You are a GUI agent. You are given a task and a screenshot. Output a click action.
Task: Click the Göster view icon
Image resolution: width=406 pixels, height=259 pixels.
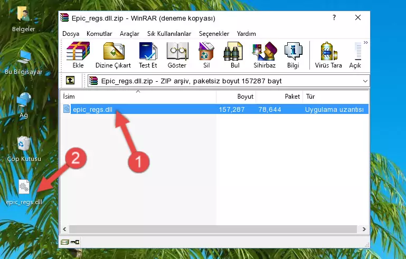point(177,55)
